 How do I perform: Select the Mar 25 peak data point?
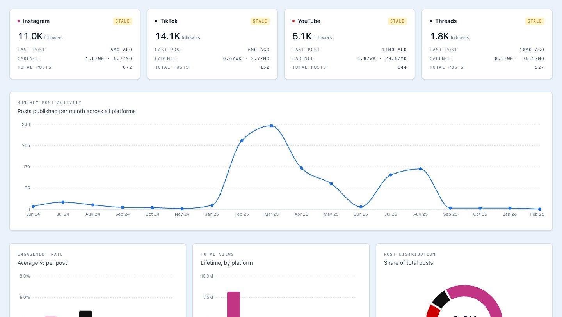[x=271, y=126]
